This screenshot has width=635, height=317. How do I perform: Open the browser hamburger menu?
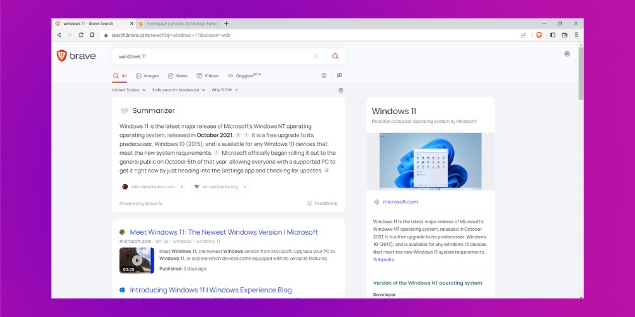coord(576,35)
